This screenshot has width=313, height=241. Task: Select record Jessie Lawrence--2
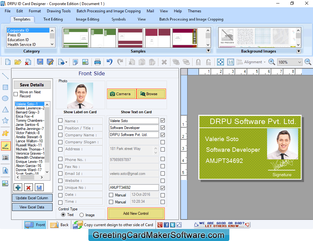coord(30,108)
